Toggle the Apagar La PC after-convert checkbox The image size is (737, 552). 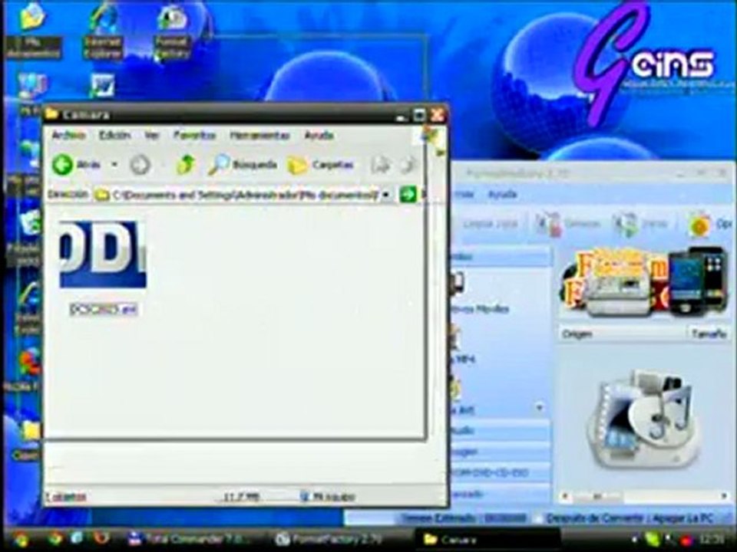[540, 519]
